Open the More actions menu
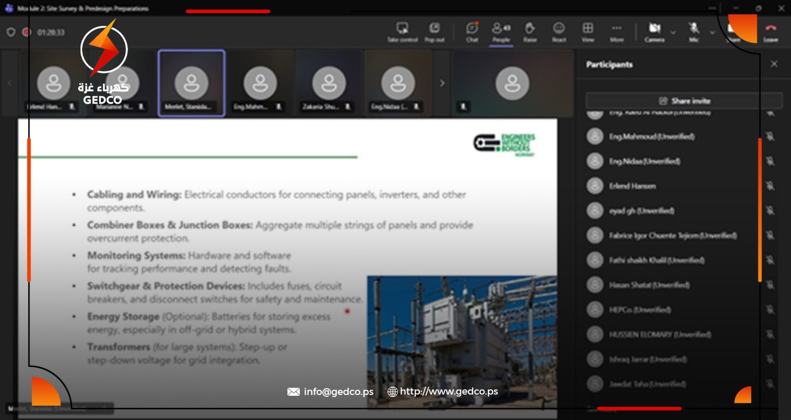The width and height of the screenshot is (791, 420). 617,29
